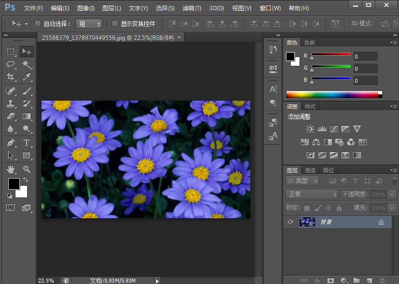Viewport: 399px width, 284px height.
Task: Activate the Hand tool
Action: point(11,169)
